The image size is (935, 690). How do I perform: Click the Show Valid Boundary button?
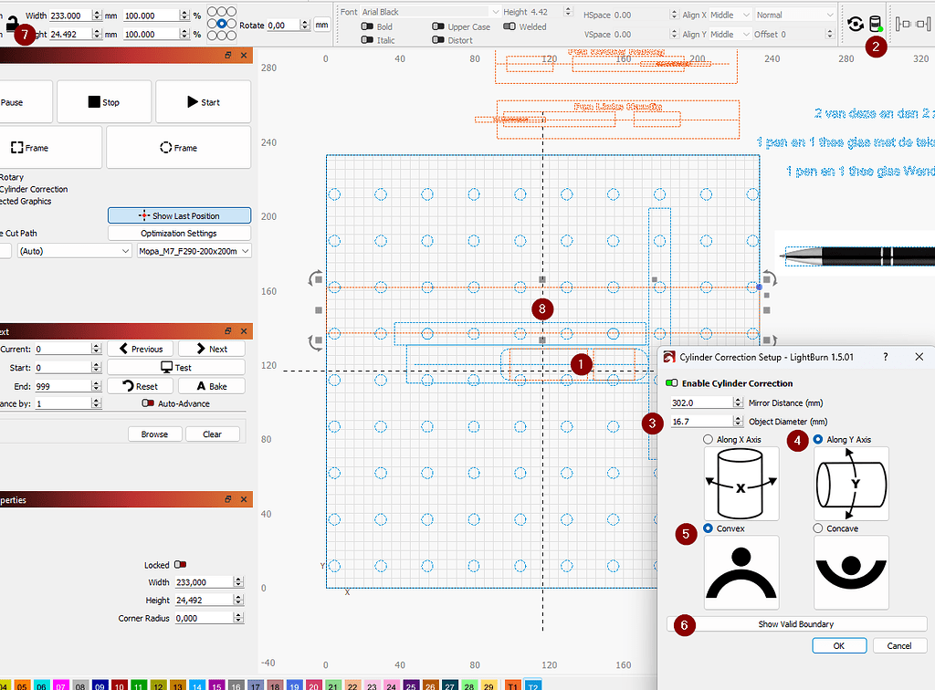point(797,625)
